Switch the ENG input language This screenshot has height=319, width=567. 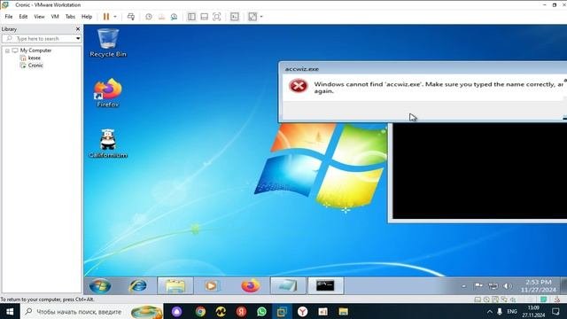tap(512, 311)
